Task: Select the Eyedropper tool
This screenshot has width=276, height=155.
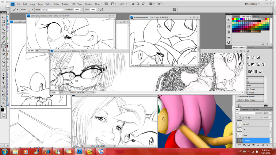Action: (x=3, y=37)
